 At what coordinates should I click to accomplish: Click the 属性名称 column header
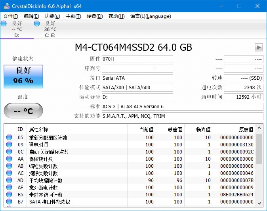coord(77,129)
